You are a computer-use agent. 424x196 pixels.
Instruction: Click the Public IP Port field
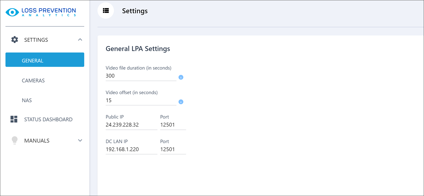pos(173,125)
